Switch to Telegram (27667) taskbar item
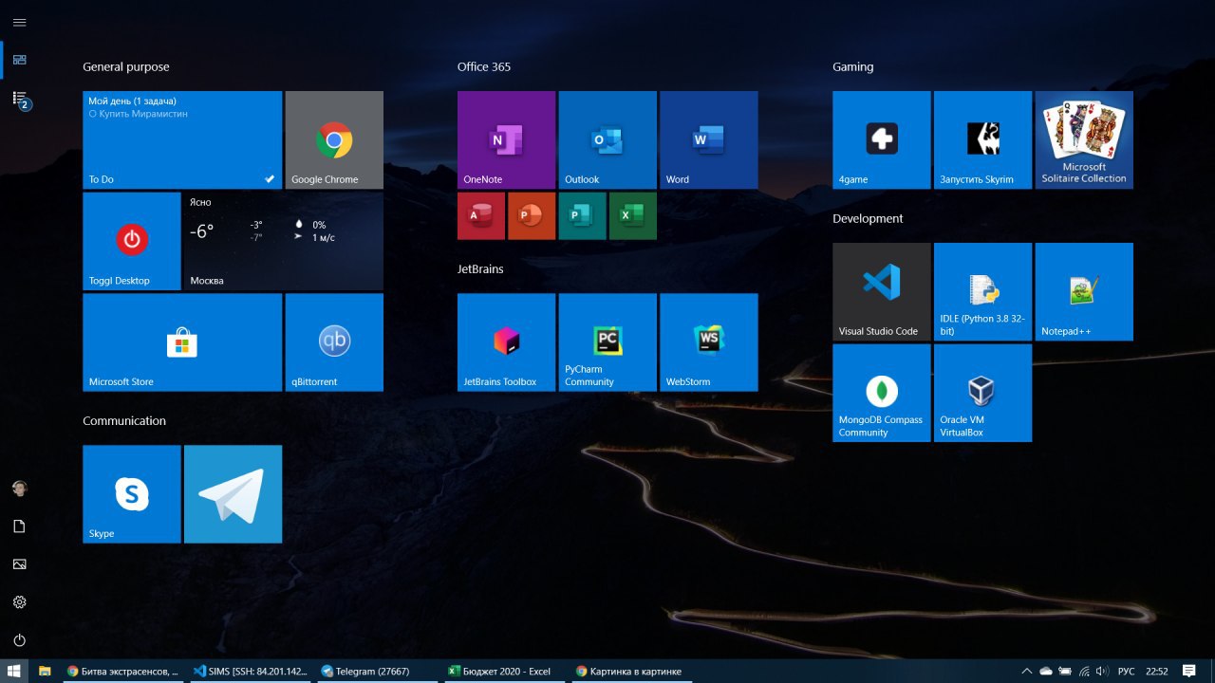The image size is (1215, 683). pyautogui.click(x=377, y=671)
